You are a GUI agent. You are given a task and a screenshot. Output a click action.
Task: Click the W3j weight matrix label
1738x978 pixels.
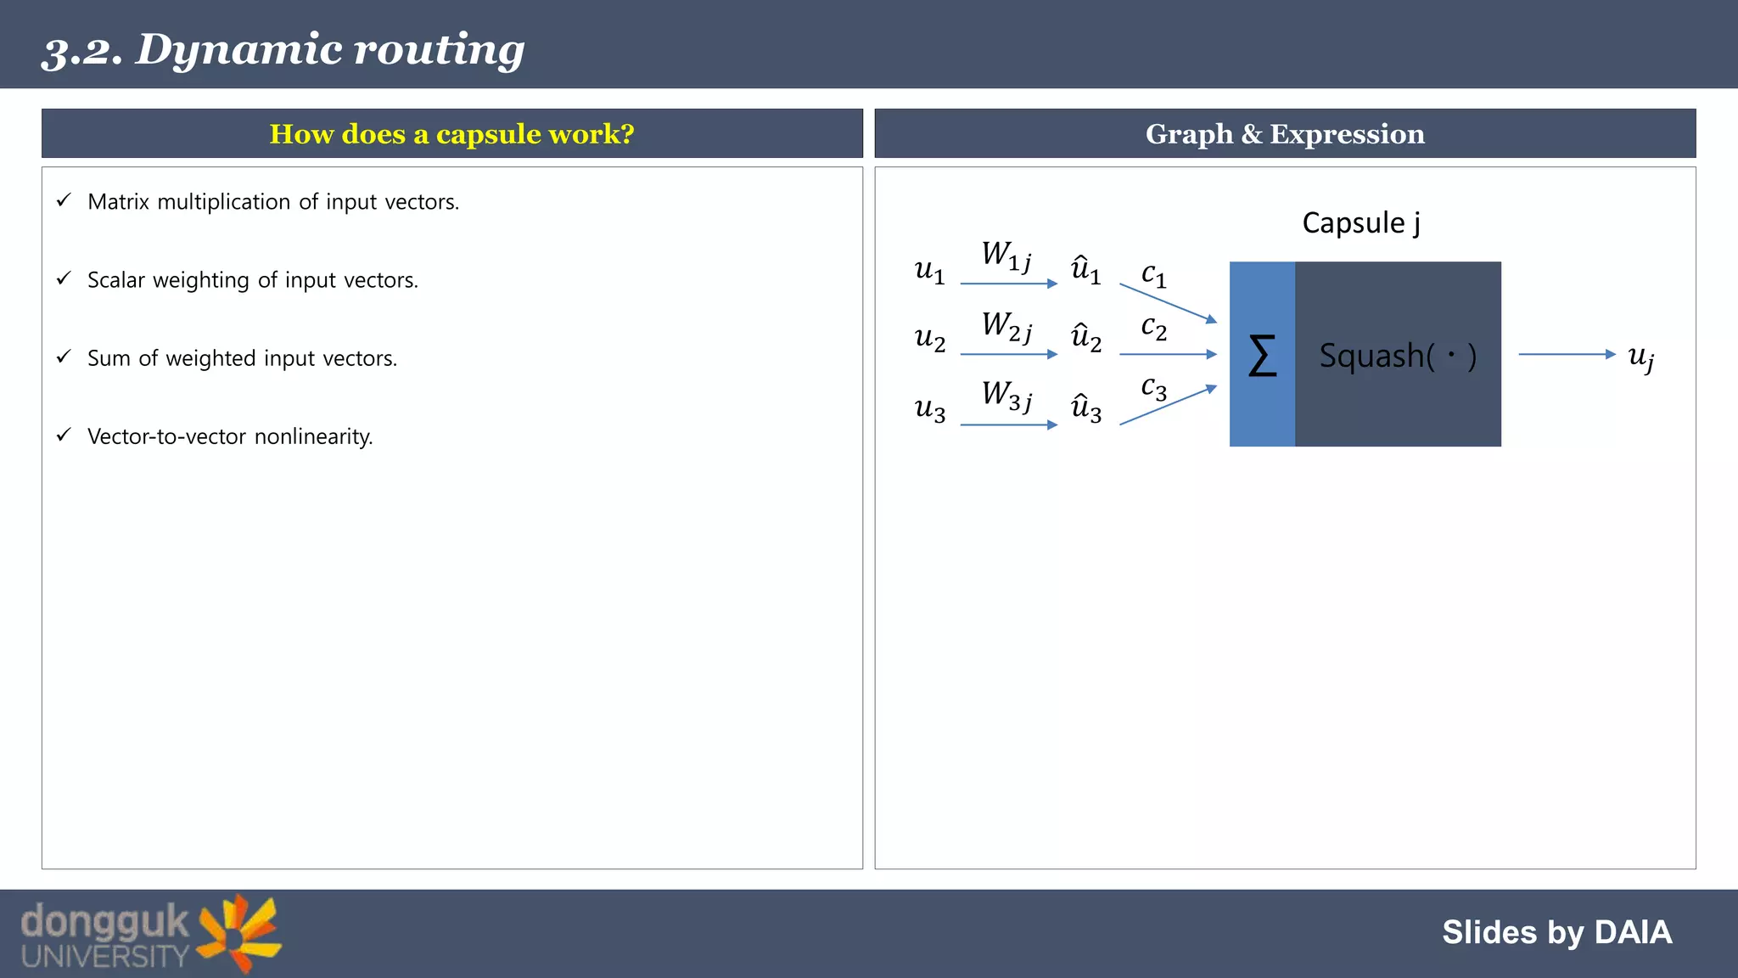1006,395
